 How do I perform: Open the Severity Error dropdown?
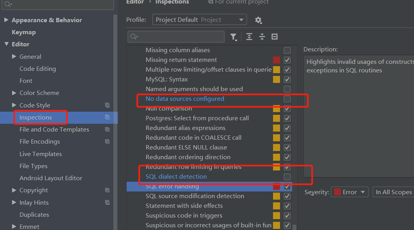tap(350, 192)
